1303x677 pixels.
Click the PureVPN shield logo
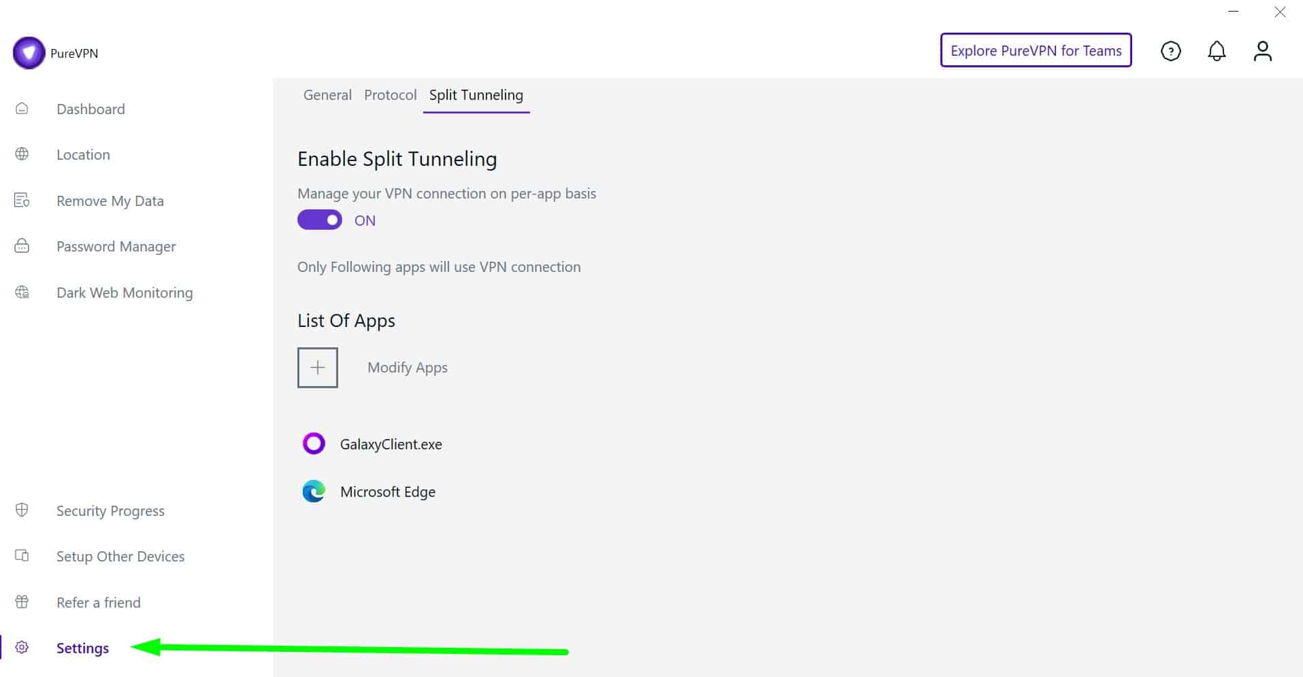[x=29, y=53]
